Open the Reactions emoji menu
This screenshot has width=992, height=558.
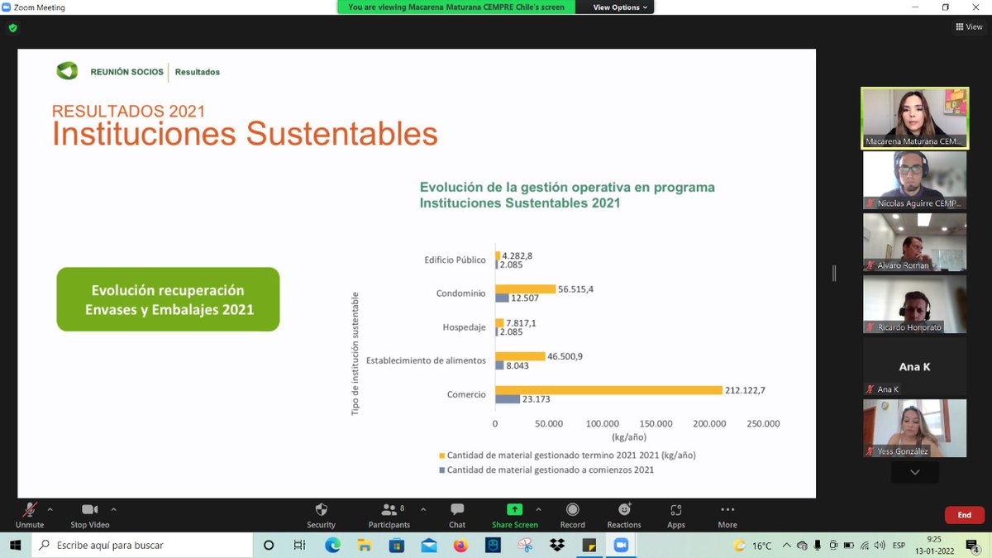tap(624, 514)
